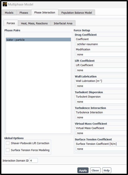
Task: Open the Turbulent Dispersion dropdown
Action: click(101, 102)
